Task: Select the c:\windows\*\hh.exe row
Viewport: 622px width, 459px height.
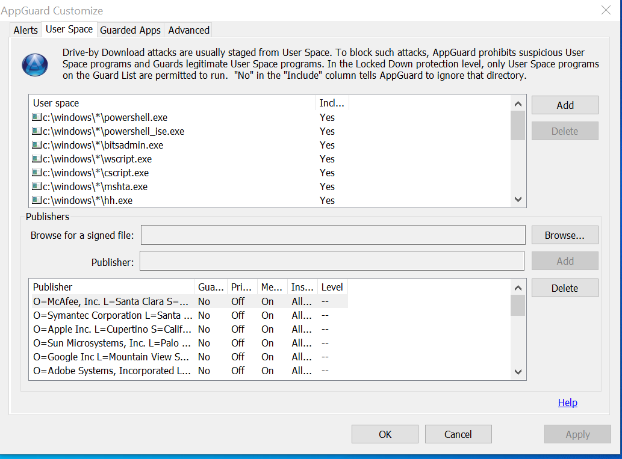Action: point(189,200)
